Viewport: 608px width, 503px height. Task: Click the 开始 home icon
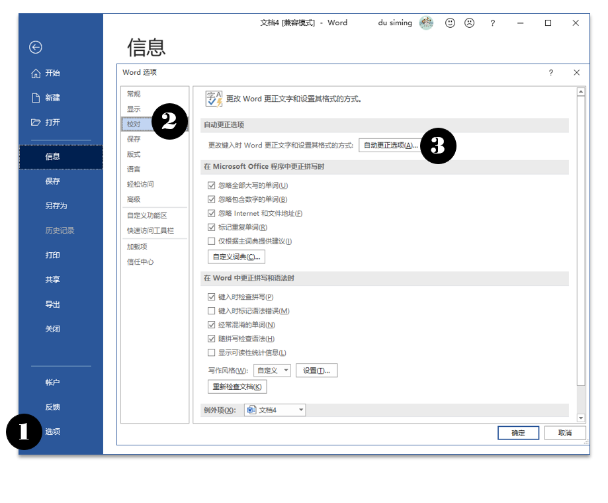36,73
